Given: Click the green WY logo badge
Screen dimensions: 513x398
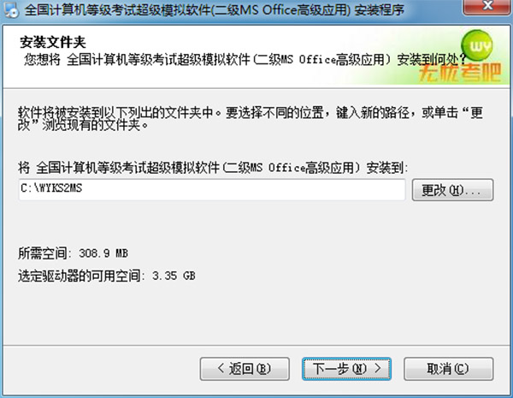Looking at the screenshot, I should 477,45.
